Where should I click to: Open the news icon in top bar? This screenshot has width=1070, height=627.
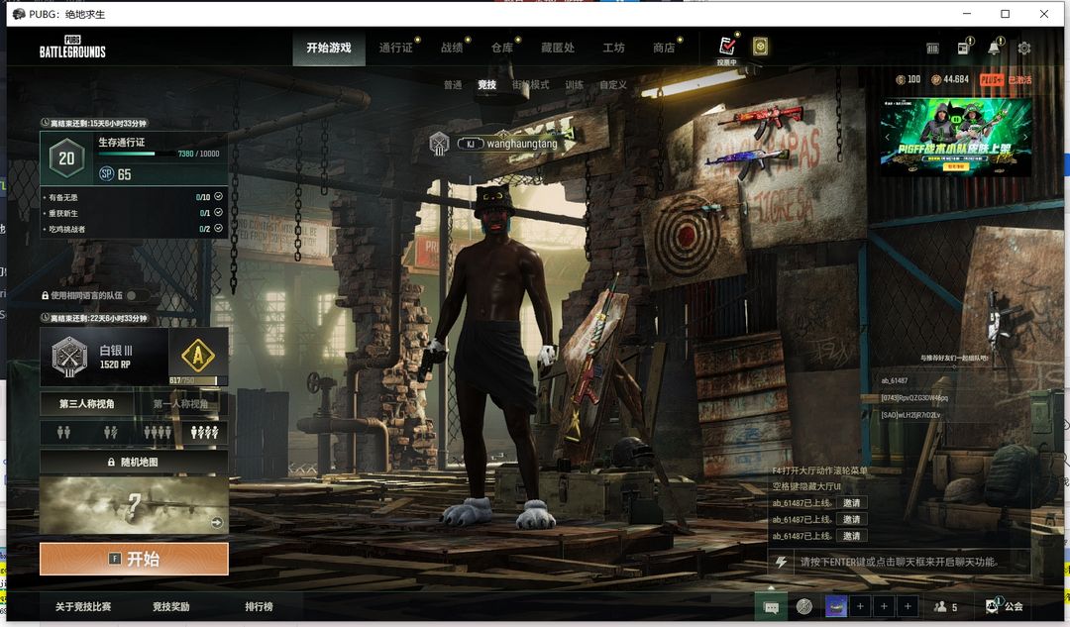963,48
